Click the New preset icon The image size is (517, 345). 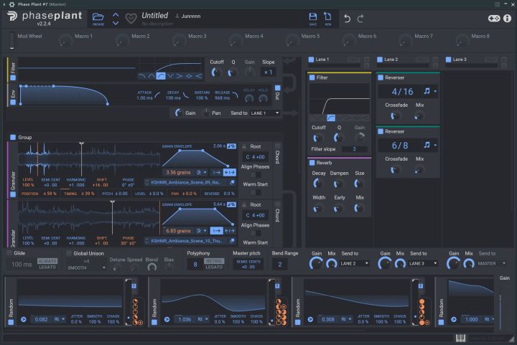pyautogui.click(x=327, y=17)
